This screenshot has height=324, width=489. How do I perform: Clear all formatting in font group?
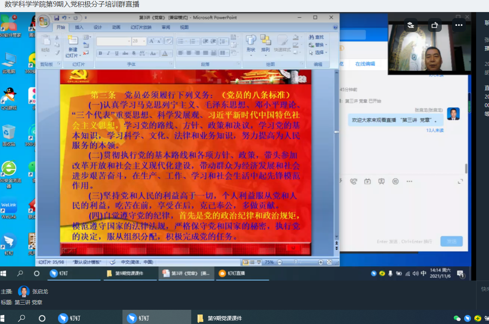168,41
